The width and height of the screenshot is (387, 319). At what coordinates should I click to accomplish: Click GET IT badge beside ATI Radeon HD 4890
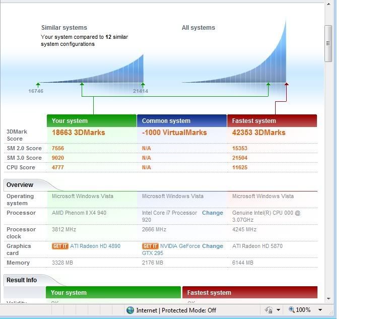coord(60,246)
